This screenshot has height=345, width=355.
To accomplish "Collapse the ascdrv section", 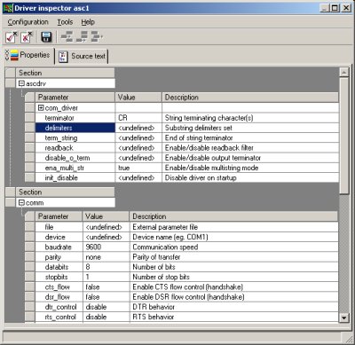I will [x=21, y=83].
